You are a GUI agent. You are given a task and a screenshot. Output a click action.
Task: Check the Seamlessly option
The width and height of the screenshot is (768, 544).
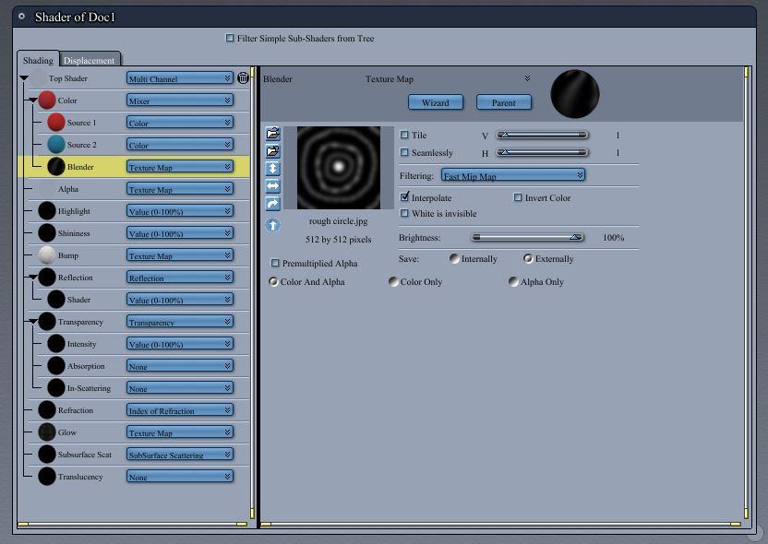tap(404, 152)
